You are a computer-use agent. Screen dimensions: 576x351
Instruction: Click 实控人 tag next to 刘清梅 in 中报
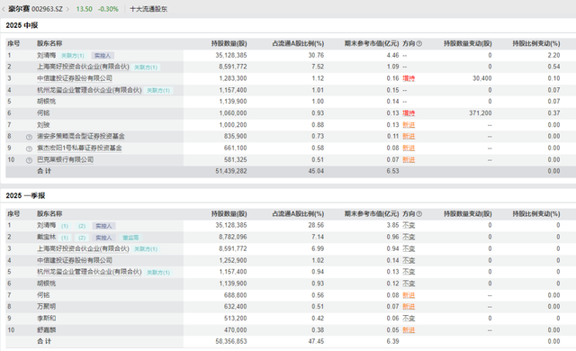(x=103, y=56)
